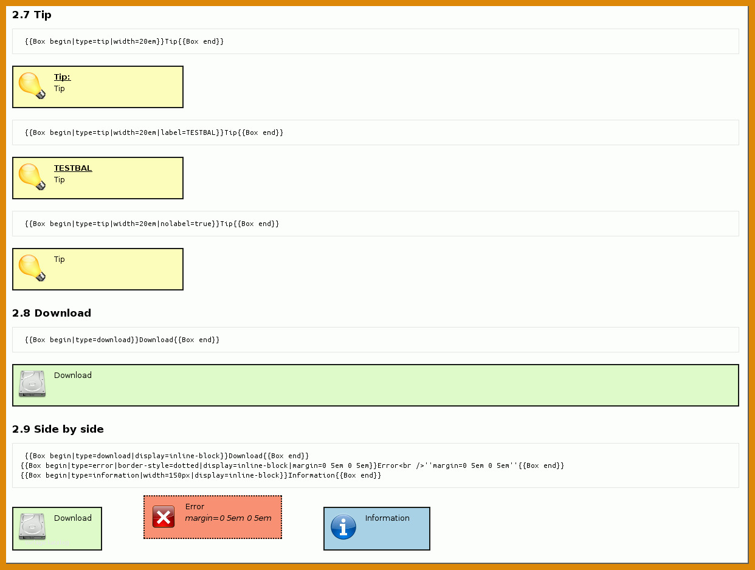Screen dimensions: 755x570
Task: Click 'Information' text in the blue box
Action: tap(387, 518)
